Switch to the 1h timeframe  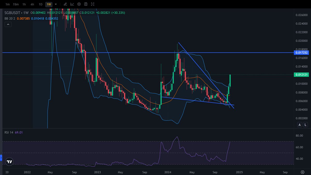(24, 4)
